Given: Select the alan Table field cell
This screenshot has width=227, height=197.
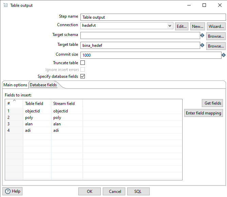Looking at the screenshot, I should pyautogui.click(x=37, y=124).
